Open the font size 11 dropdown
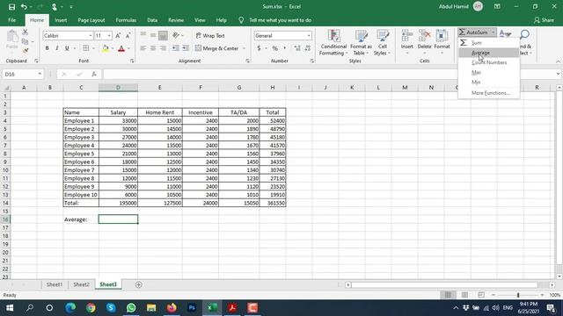 tap(109, 36)
